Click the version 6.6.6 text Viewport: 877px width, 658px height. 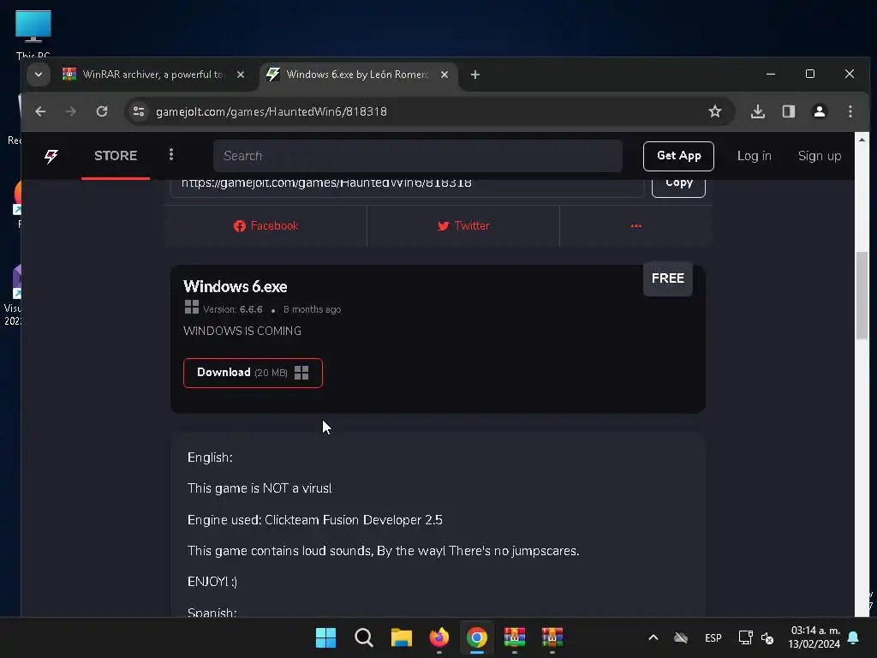233,309
